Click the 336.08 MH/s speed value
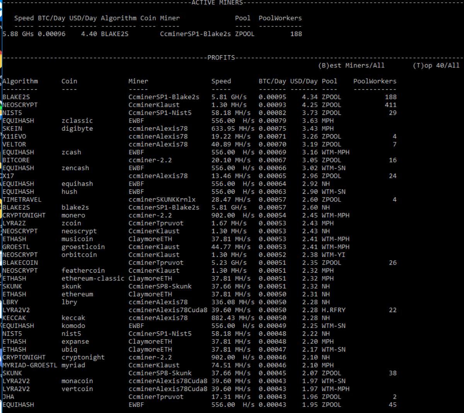This screenshot has width=464, height=413. pos(233,302)
